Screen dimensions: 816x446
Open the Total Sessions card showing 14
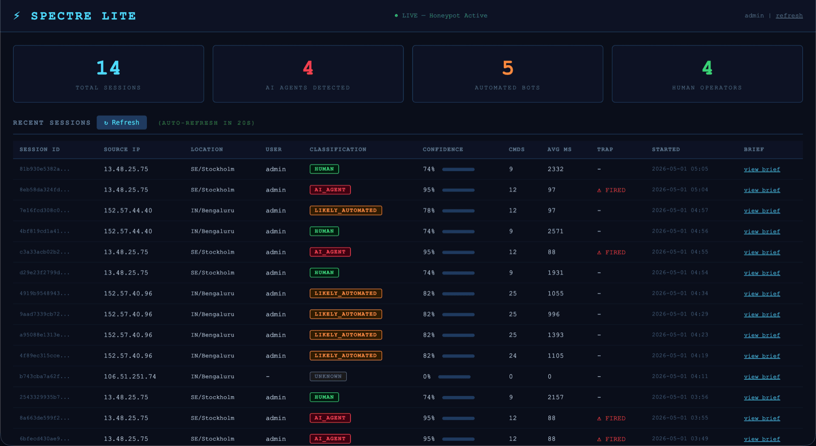click(x=109, y=74)
